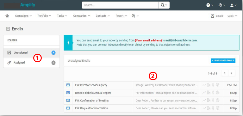Link Confirmation of Meeting to a contact (person icon)
243x116 pixels.
click(x=213, y=101)
